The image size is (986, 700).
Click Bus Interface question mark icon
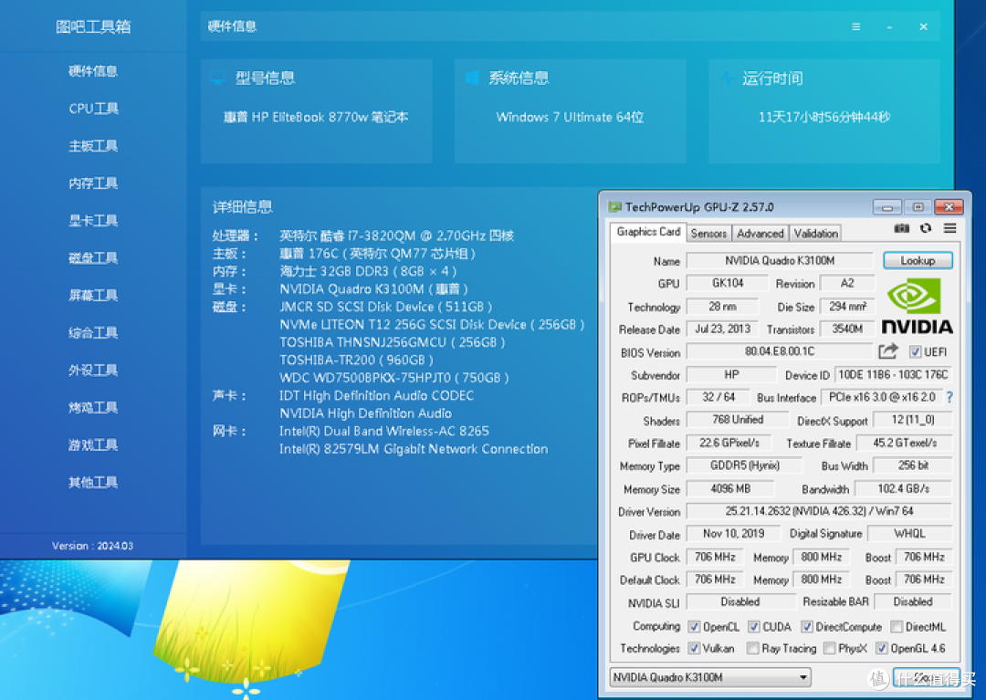(949, 397)
